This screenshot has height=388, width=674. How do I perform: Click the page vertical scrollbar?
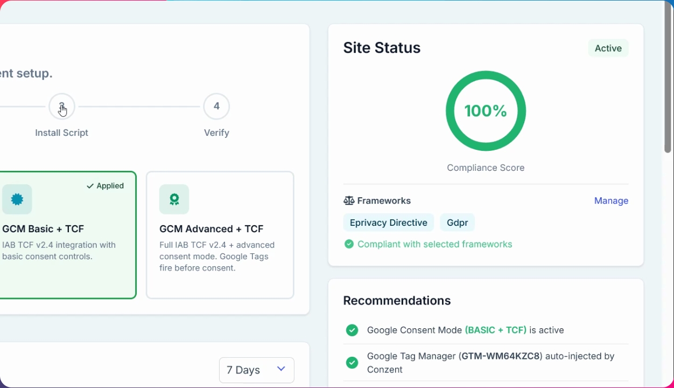(668, 78)
